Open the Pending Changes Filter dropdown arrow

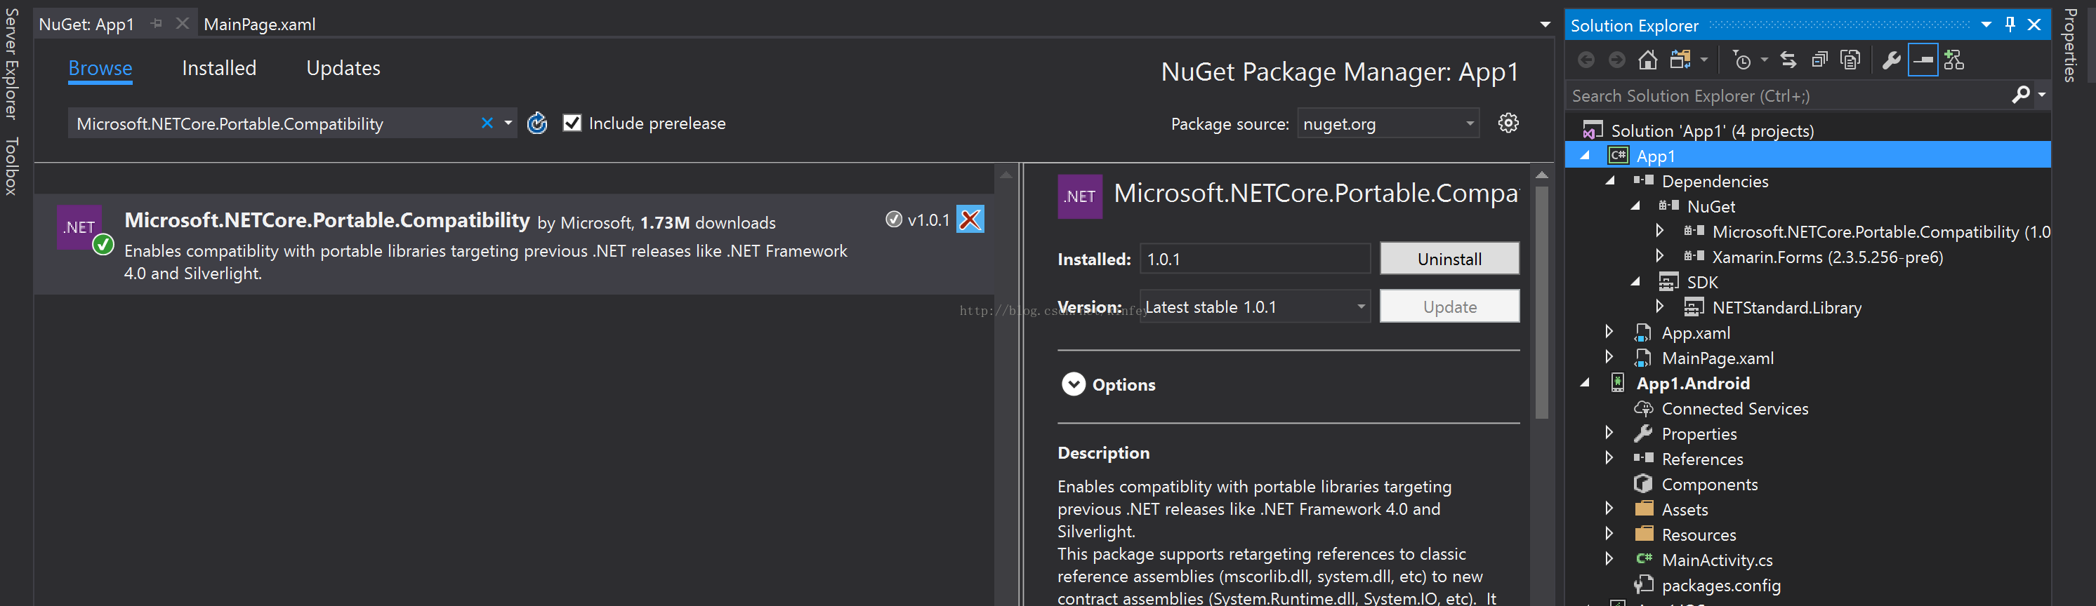coord(1763,60)
